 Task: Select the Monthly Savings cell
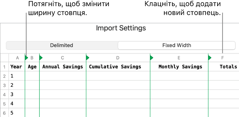click(x=180, y=67)
